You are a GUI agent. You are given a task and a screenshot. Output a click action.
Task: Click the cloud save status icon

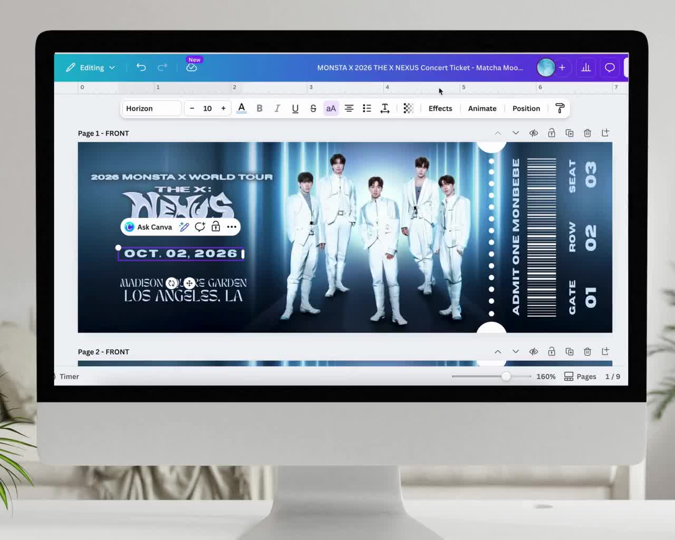coord(191,67)
